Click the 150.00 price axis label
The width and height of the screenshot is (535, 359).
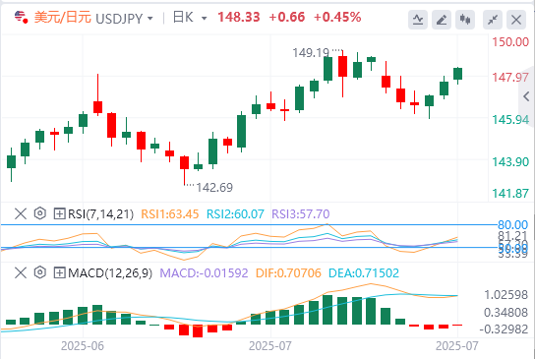point(510,42)
